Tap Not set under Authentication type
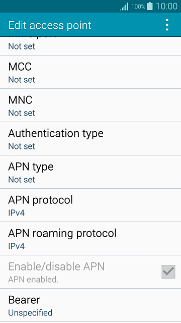This screenshot has height=323, width=181. tap(22, 146)
